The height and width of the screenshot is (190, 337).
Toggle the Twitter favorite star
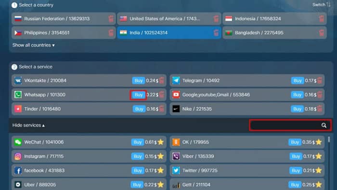[319, 170]
